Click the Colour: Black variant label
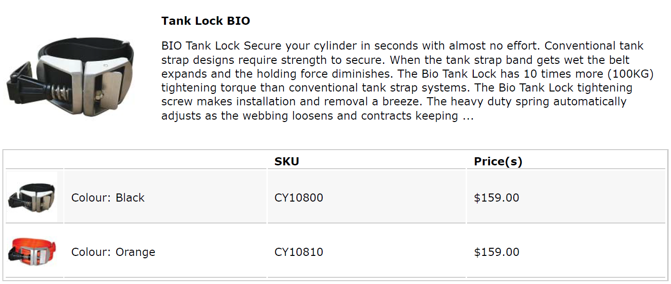This screenshot has height=284, width=671. point(108,198)
